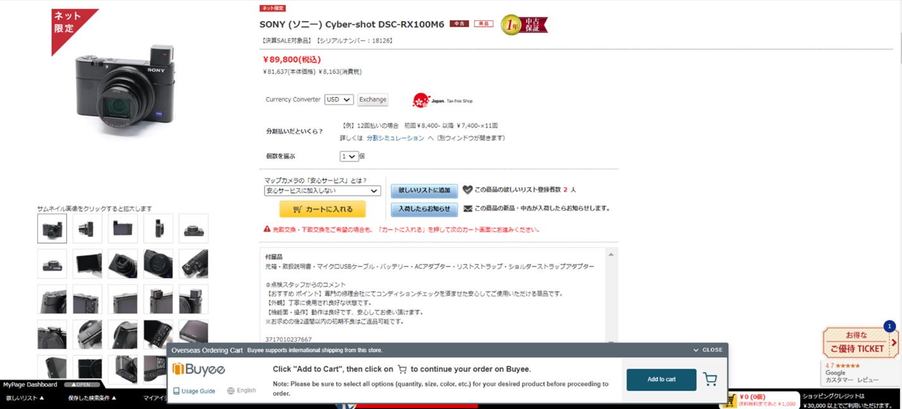Viewport: 902px width, 409px height.
Task: Click the English language link
Action: click(x=246, y=391)
